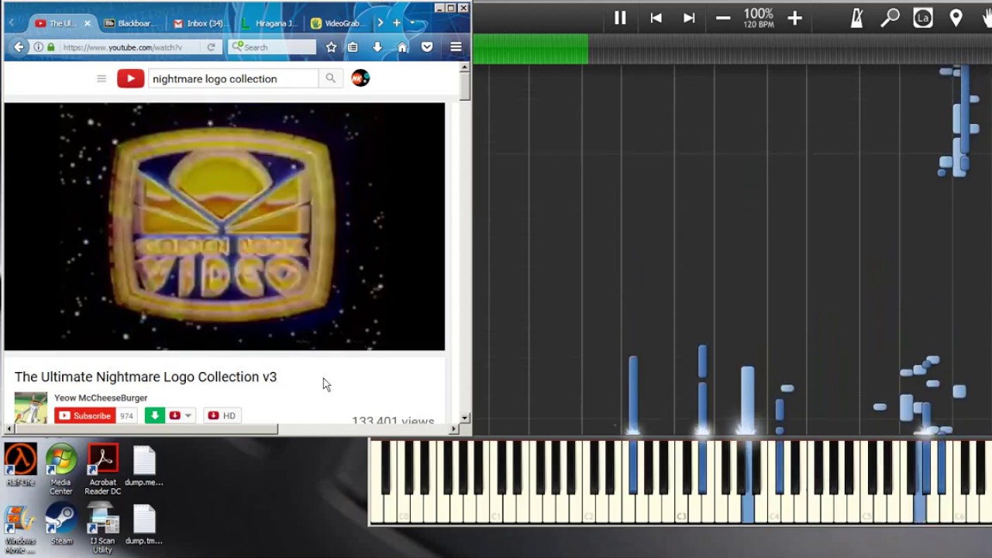This screenshot has width=992, height=558.
Task: Reload the YouTube page
Action: tap(211, 47)
